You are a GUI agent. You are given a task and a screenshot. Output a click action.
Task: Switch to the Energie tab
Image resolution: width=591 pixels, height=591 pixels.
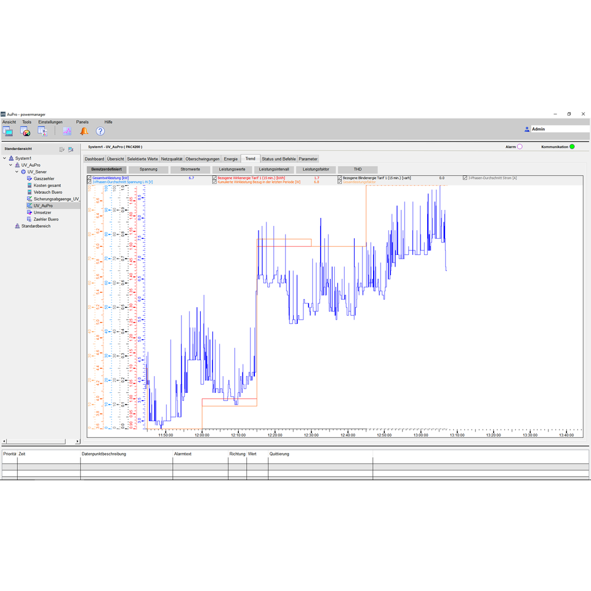(231, 159)
